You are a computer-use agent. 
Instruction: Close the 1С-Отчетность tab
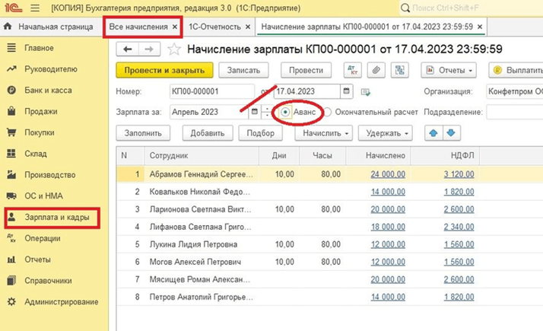[248, 27]
